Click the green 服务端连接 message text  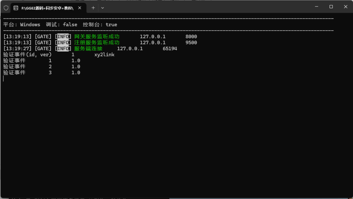(x=88, y=48)
